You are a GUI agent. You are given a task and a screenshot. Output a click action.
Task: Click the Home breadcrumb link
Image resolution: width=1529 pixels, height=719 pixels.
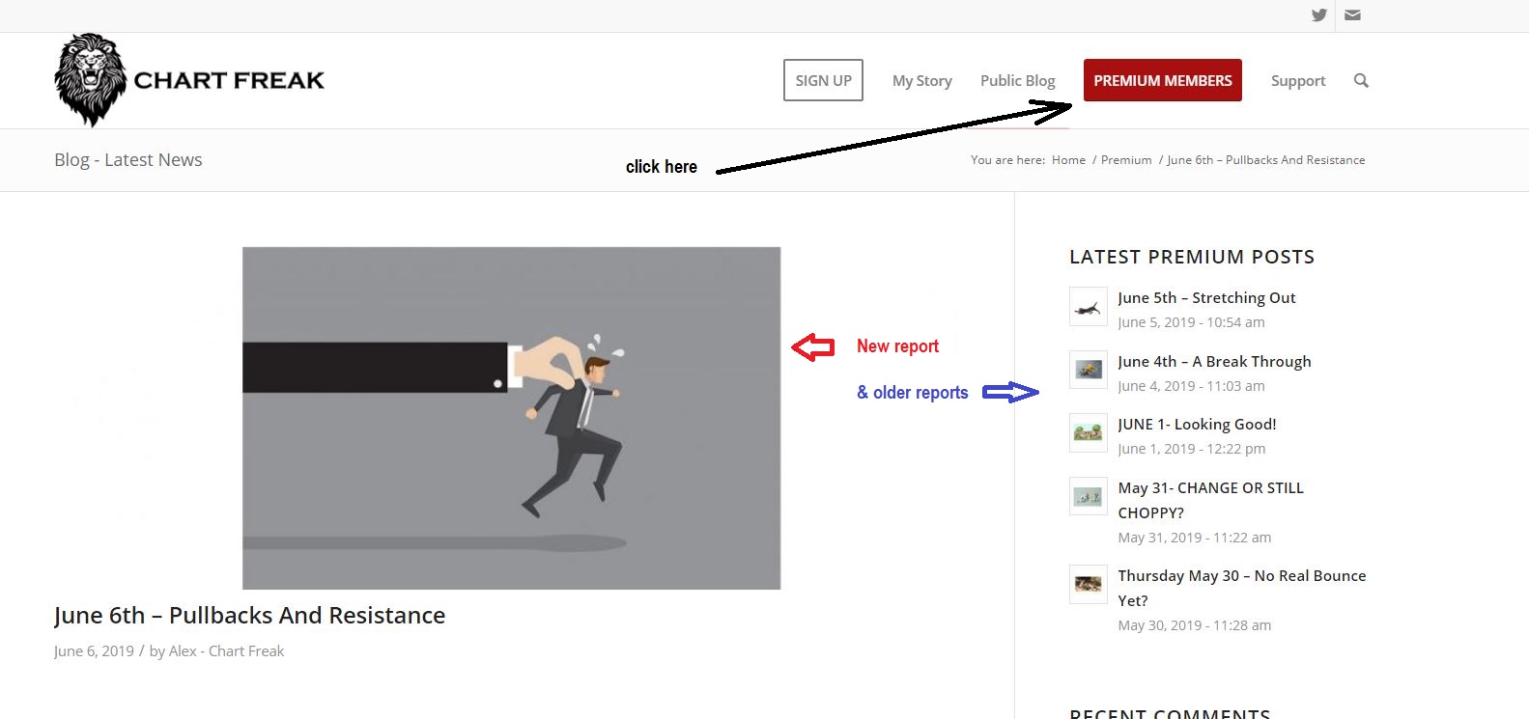coord(1068,160)
